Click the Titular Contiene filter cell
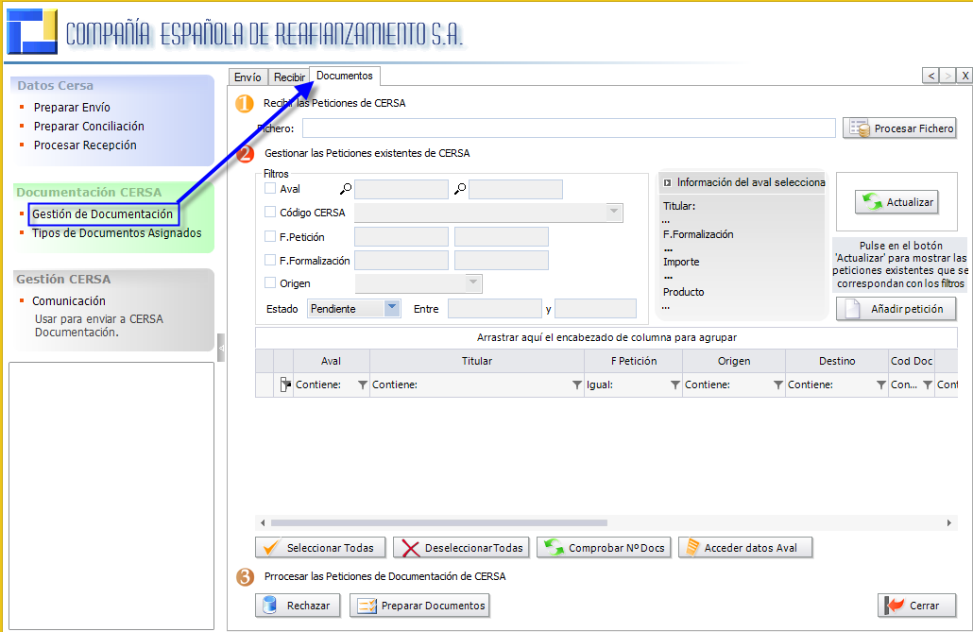Image resolution: width=973 pixels, height=632 pixels. [476, 384]
